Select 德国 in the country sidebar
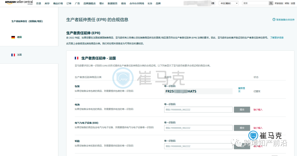 (x=19, y=37)
